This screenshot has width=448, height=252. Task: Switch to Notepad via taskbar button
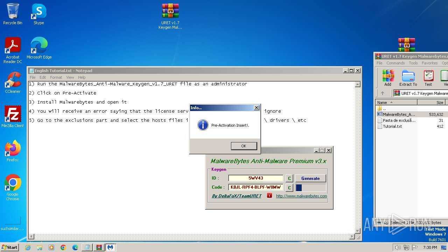coord(86,247)
